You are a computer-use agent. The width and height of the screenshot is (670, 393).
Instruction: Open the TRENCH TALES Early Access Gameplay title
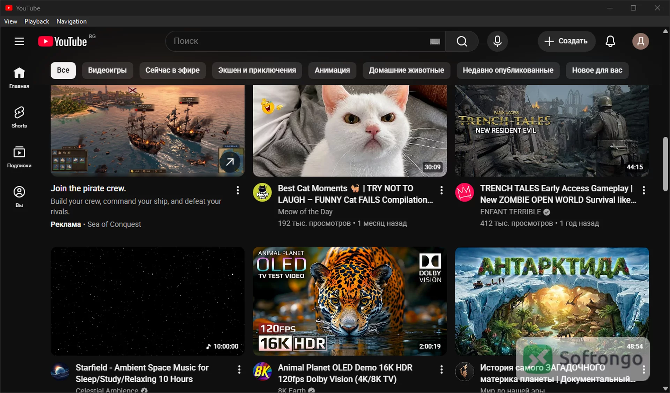tap(558, 194)
